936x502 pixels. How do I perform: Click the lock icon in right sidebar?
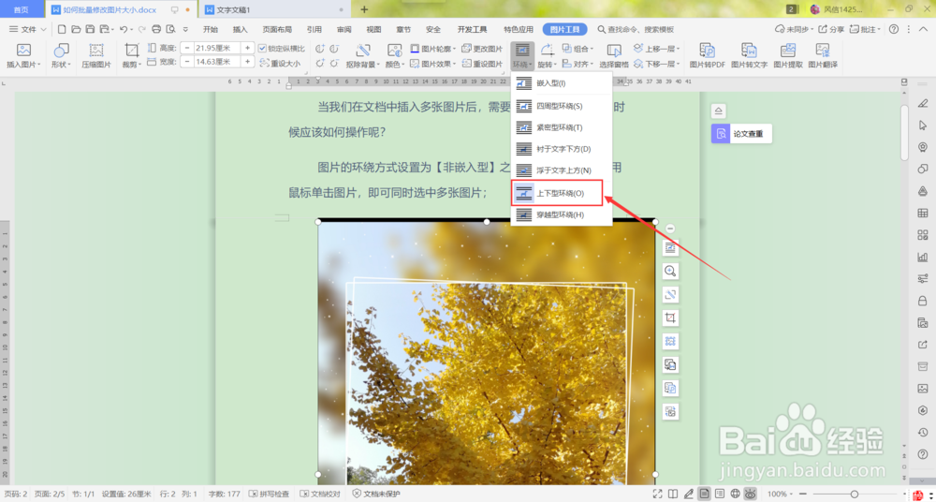pyautogui.click(x=922, y=302)
